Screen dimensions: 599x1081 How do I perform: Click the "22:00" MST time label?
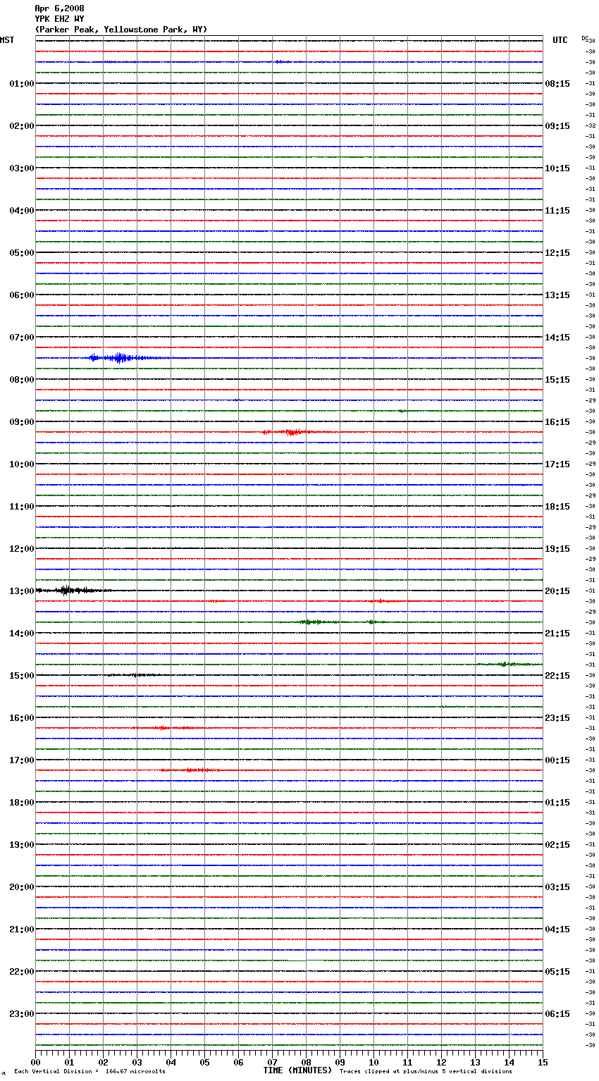click(22, 972)
